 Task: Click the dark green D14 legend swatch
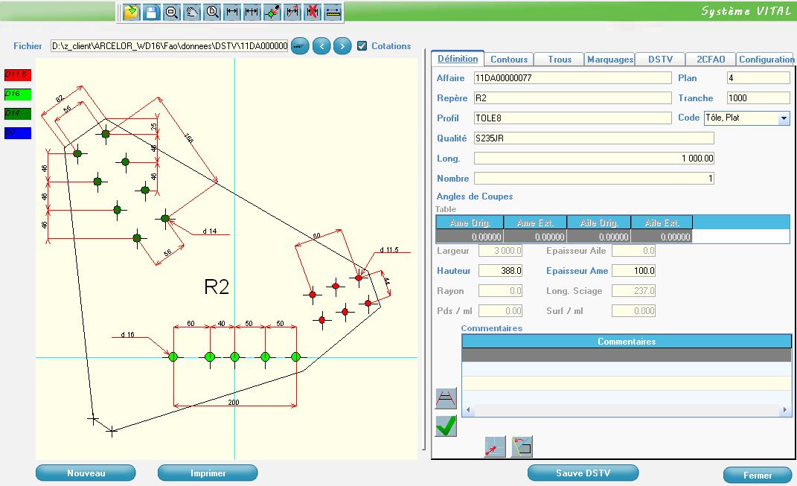click(x=18, y=113)
